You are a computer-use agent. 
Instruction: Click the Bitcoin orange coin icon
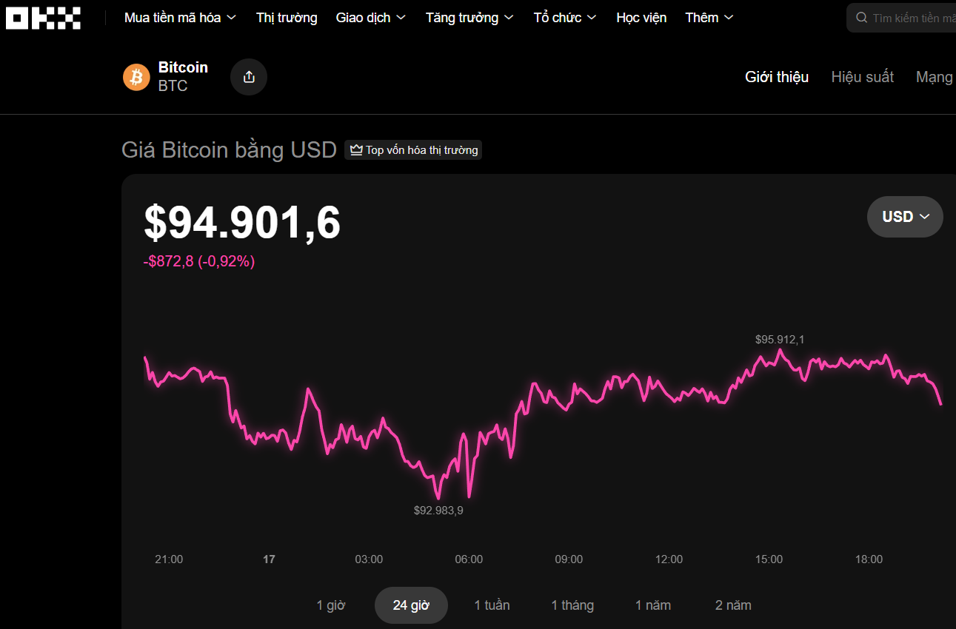click(136, 77)
